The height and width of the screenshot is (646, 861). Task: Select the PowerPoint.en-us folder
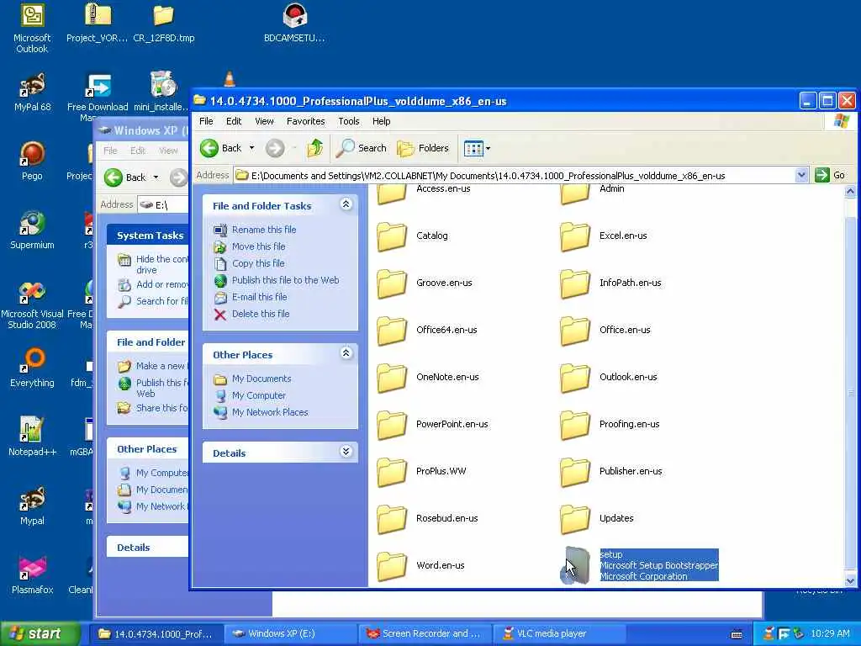(x=432, y=425)
